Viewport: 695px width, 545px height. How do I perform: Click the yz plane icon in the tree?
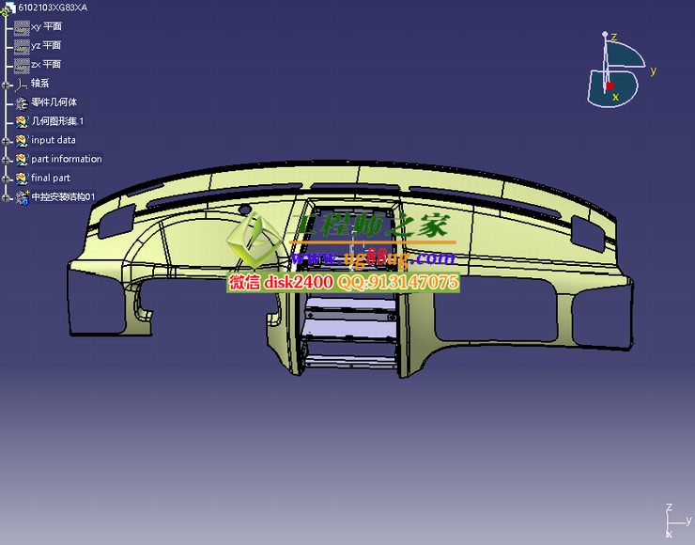(22, 46)
